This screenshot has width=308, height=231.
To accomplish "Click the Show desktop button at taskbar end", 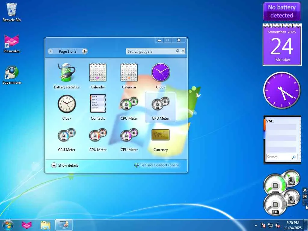I will [x=306, y=225].
